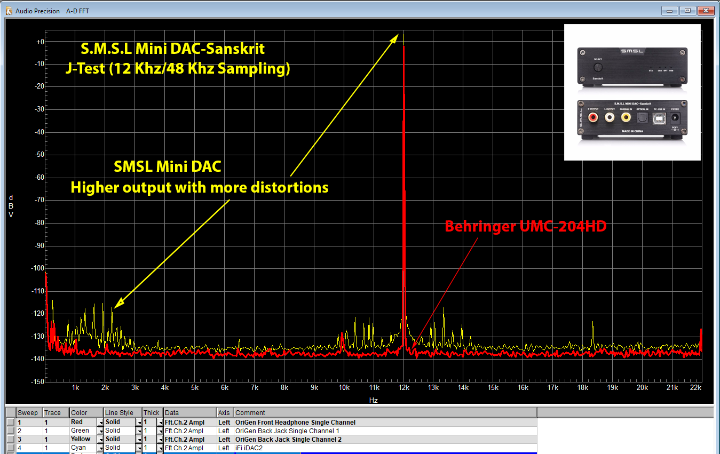Click the 'Hz' x-axis label

click(x=373, y=400)
